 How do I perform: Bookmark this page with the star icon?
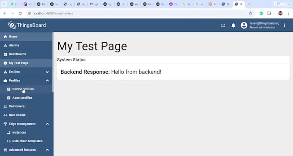[x=250, y=13]
